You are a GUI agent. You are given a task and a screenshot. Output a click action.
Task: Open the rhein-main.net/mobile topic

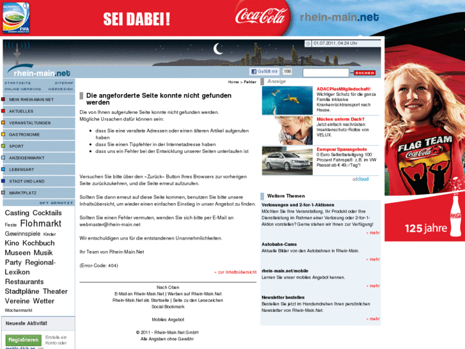coord(285,271)
